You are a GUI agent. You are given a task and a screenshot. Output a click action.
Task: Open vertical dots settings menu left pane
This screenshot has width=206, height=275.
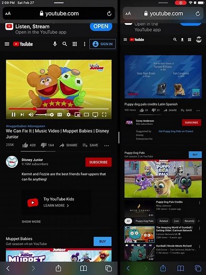(x=85, y=44)
